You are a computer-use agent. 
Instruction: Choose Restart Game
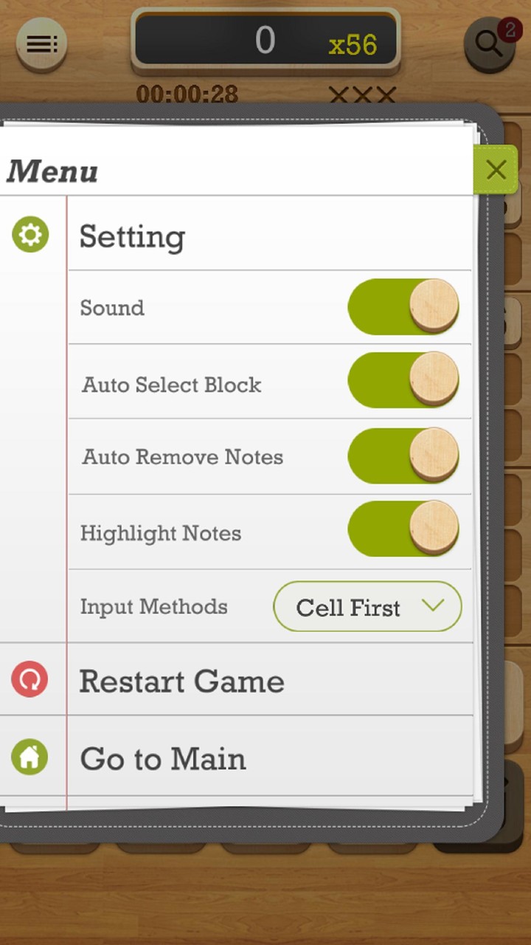pos(181,681)
